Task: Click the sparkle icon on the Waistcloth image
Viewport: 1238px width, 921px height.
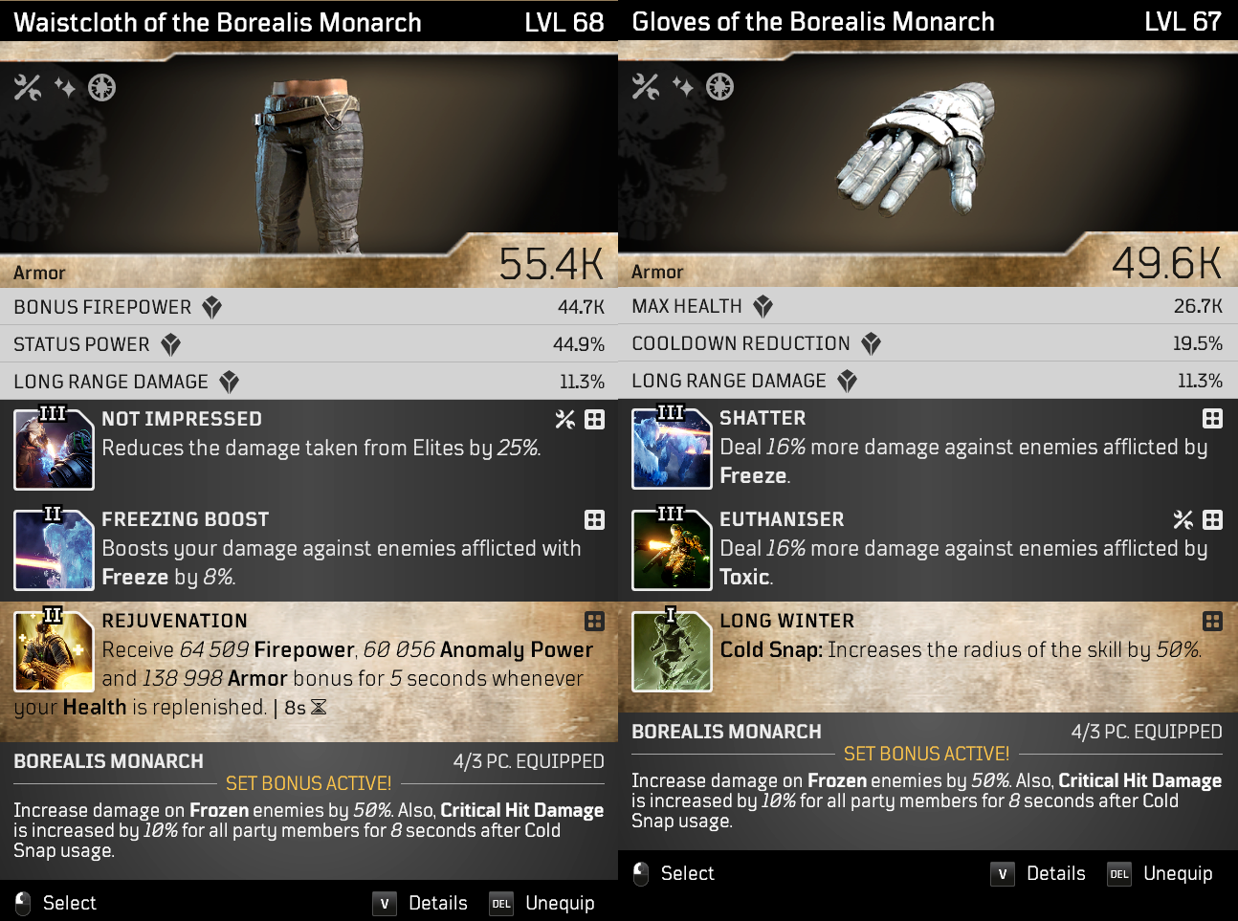Action: tap(65, 88)
